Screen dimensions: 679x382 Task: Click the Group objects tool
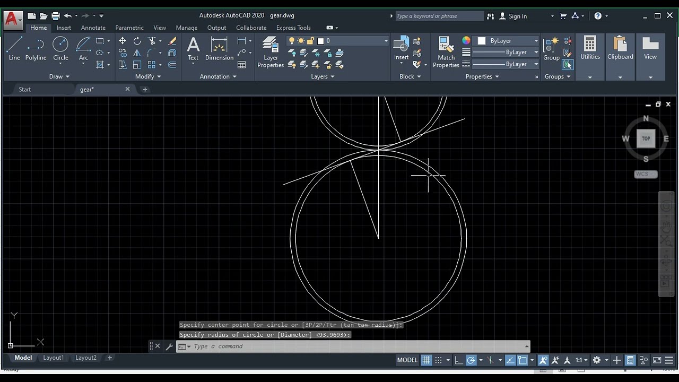click(x=551, y=49)
